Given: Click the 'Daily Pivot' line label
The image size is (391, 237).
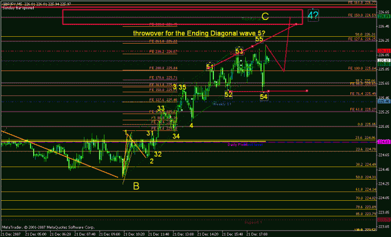Looking at the screenshot, I should 237,145.
